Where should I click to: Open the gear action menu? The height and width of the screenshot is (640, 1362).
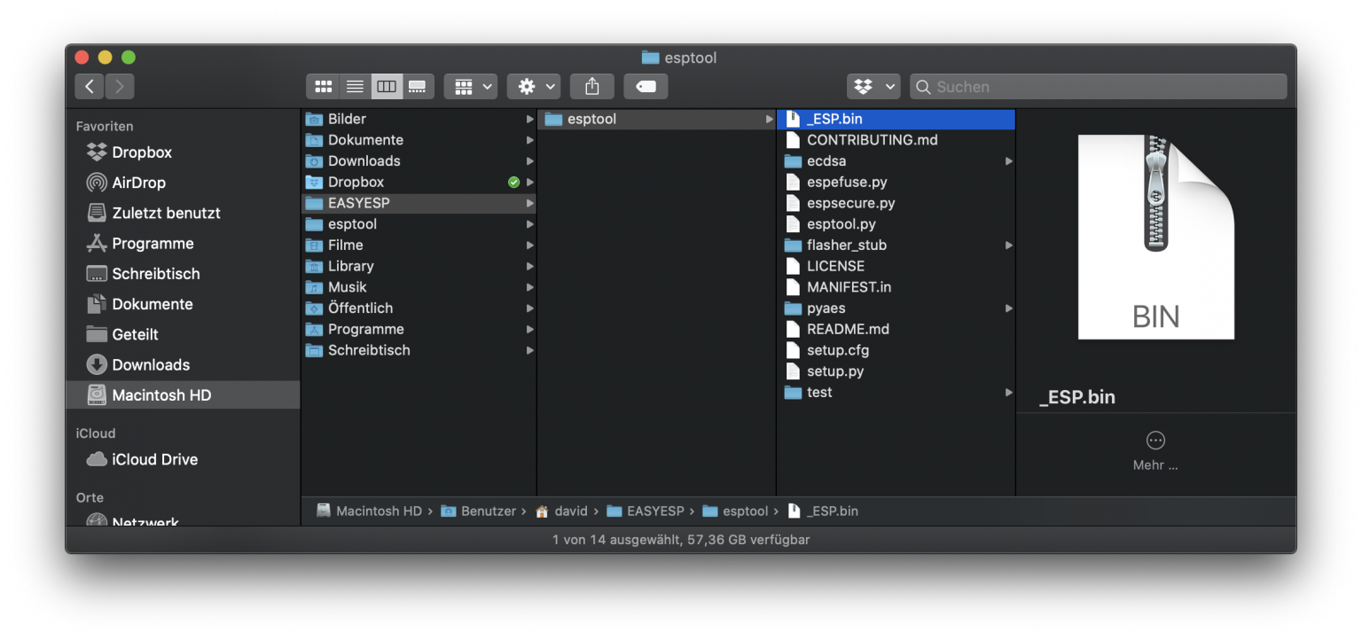point(533,86)
